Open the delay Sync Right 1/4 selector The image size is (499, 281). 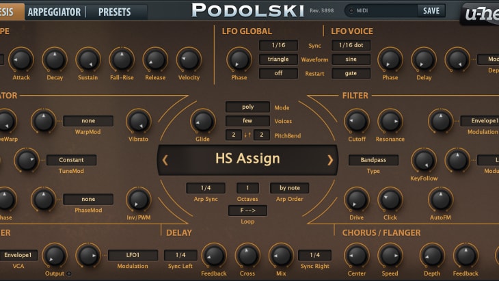(x=314, y=255)
